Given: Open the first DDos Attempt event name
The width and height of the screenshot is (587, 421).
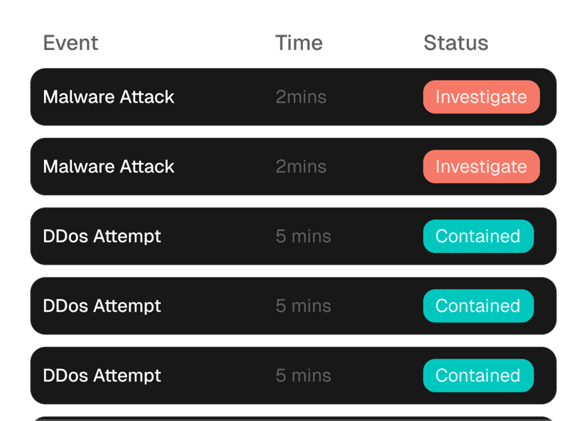Looking at the screenshot, I should [102, 236].
